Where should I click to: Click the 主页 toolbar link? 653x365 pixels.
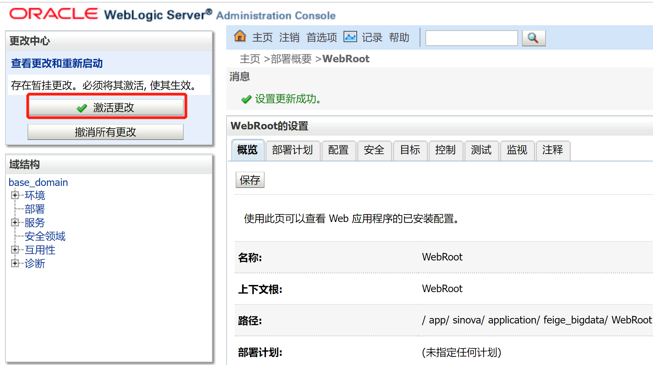click(263, 37)
